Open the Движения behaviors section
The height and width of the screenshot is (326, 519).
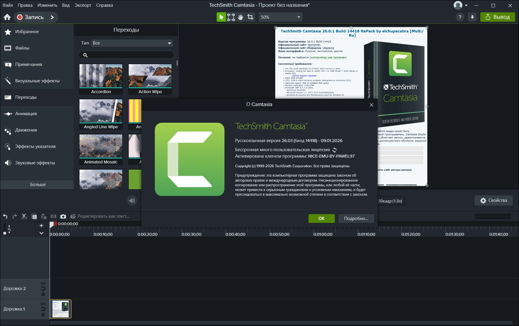tap(37, 130)
